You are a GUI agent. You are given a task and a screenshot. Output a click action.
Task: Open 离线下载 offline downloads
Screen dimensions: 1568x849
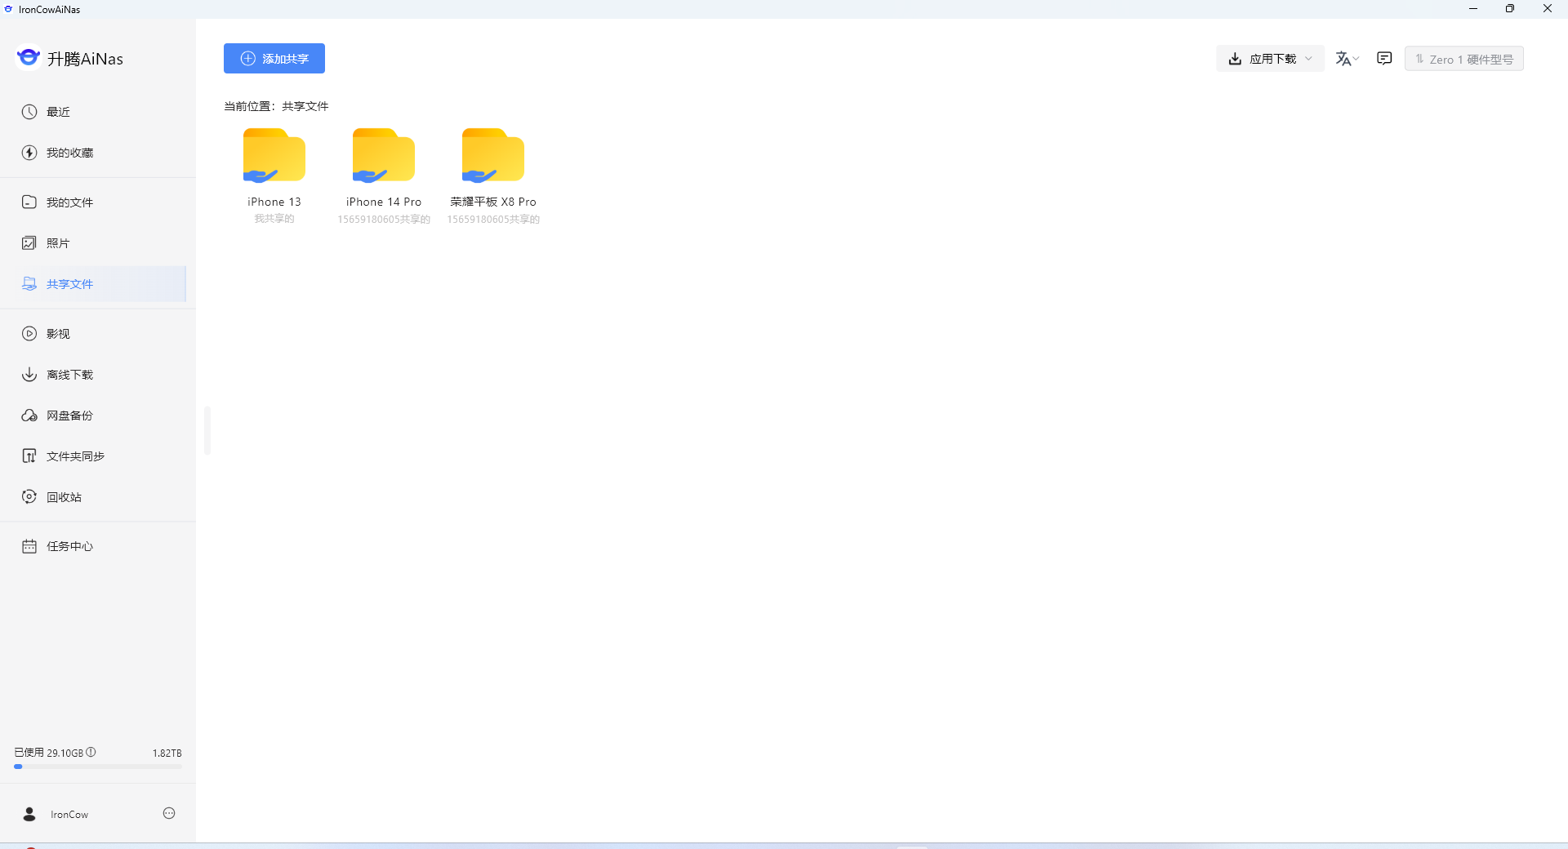coord(67,374)
